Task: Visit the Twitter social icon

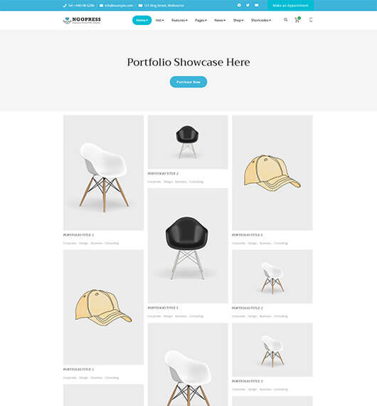Action: coord(248,5)
